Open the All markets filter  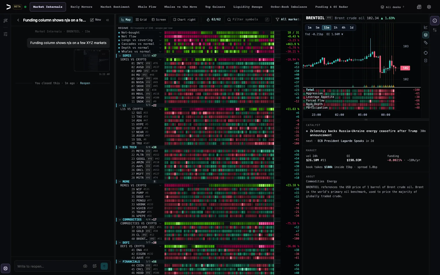(x=288, y=20)
